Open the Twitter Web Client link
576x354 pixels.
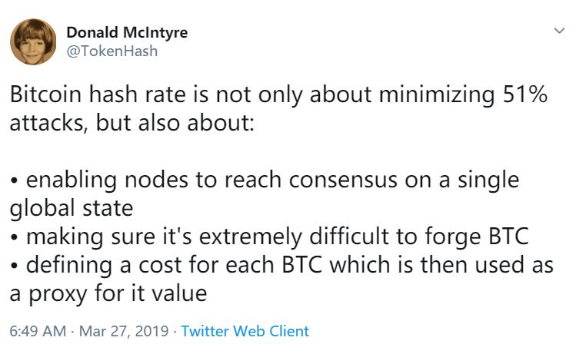(x=245, y=331)
